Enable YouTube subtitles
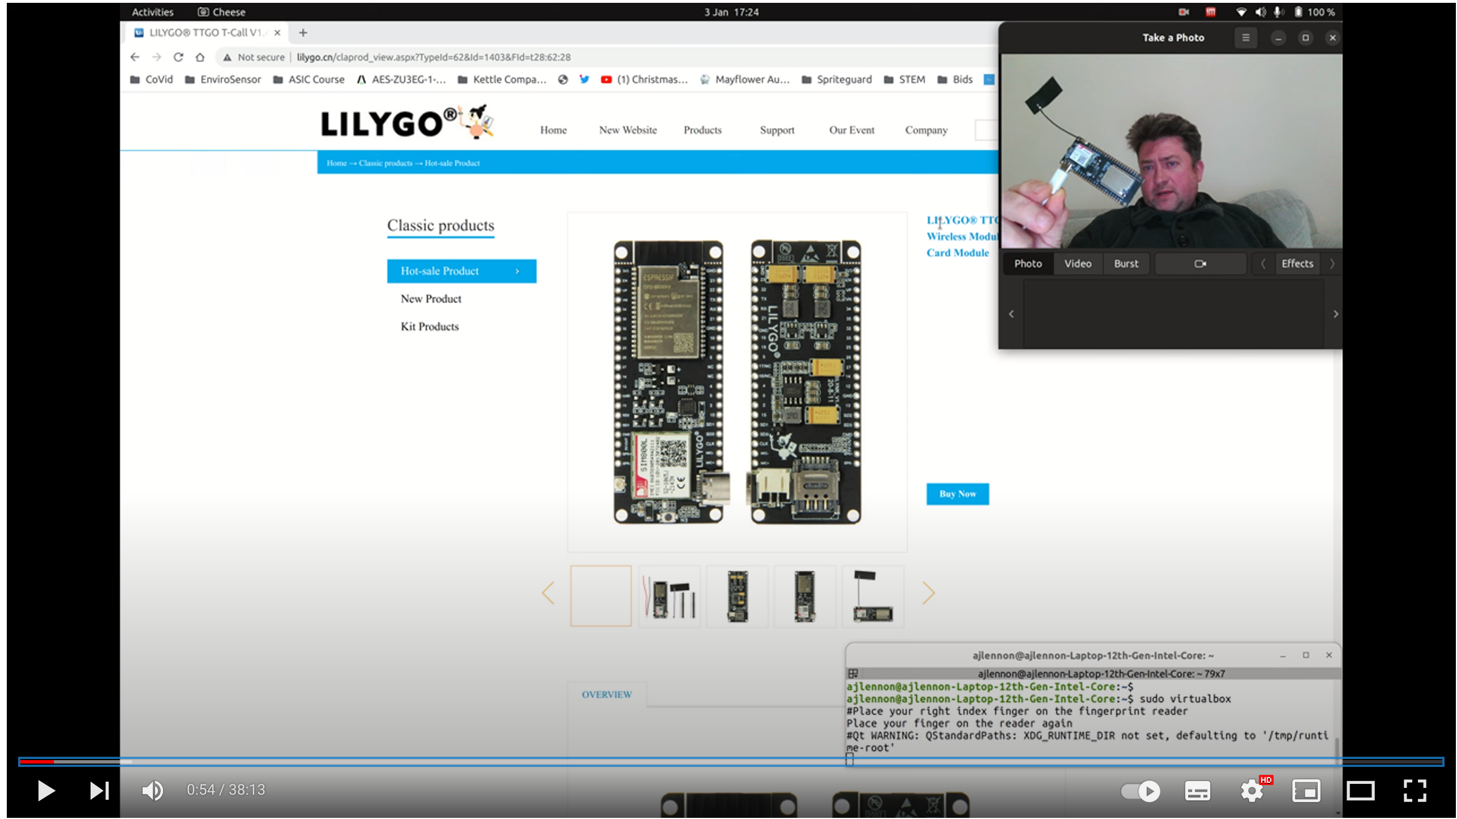This screenshot has height=819, width=1457. pos(1197,791)
